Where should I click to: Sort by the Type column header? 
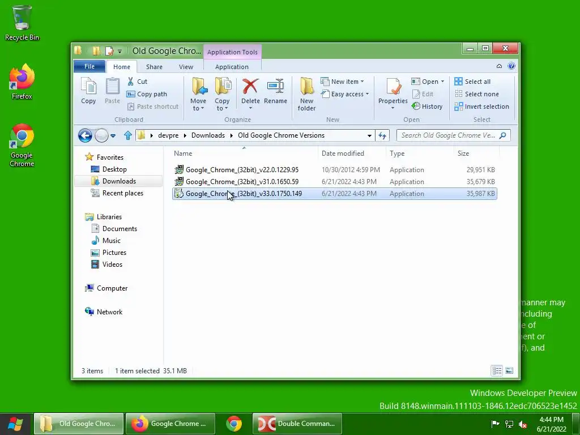pyautogui.click(x=420, y=153)
